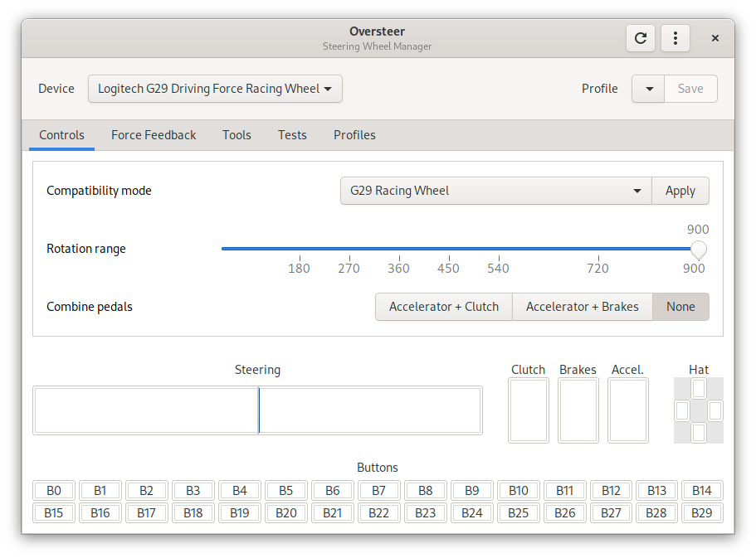Click the refresh devices icon
Viewport: 756px width, 558px height.
(641, 38)
